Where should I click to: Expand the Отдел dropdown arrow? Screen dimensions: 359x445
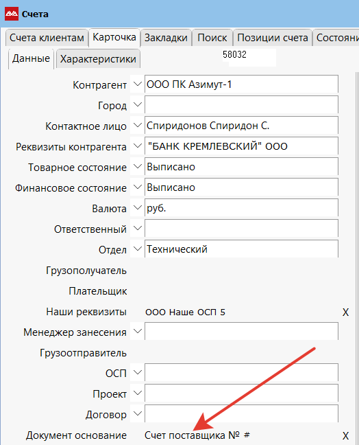[137, 249]
